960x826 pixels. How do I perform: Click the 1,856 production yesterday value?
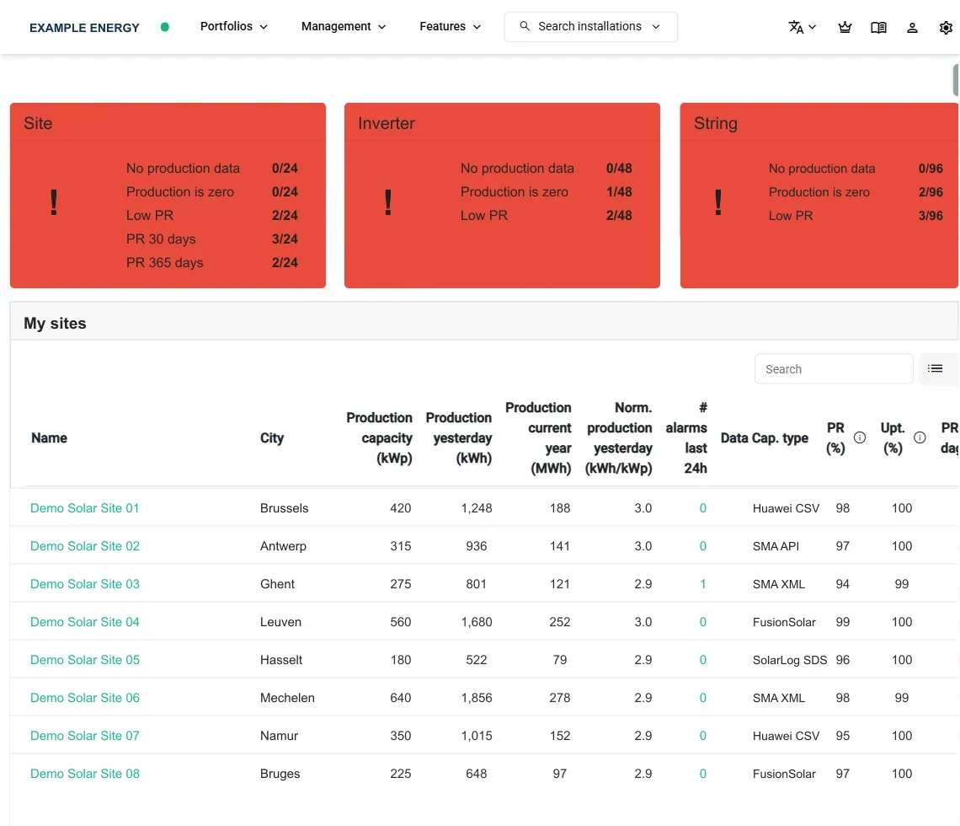477,698
